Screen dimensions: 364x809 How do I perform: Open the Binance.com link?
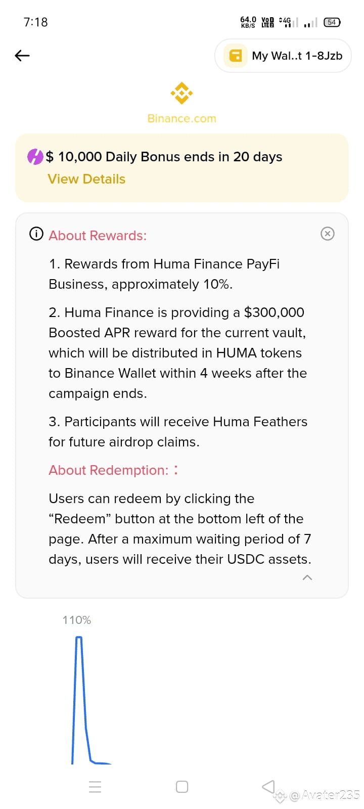182,118
